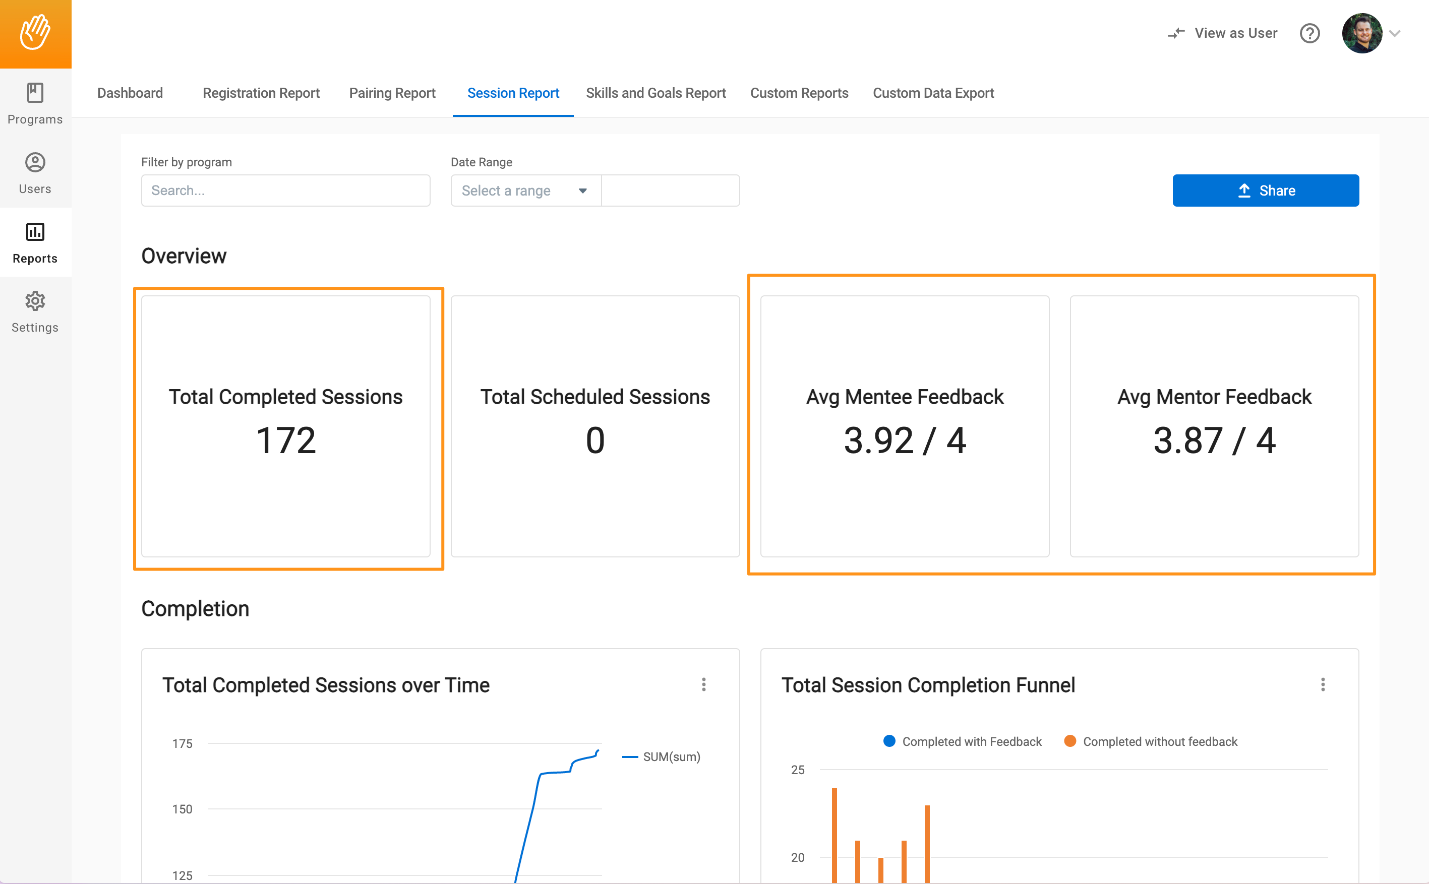Click the Avg Mentee Feedback card
The image size is (1429, 884).
tap(904, 426)
